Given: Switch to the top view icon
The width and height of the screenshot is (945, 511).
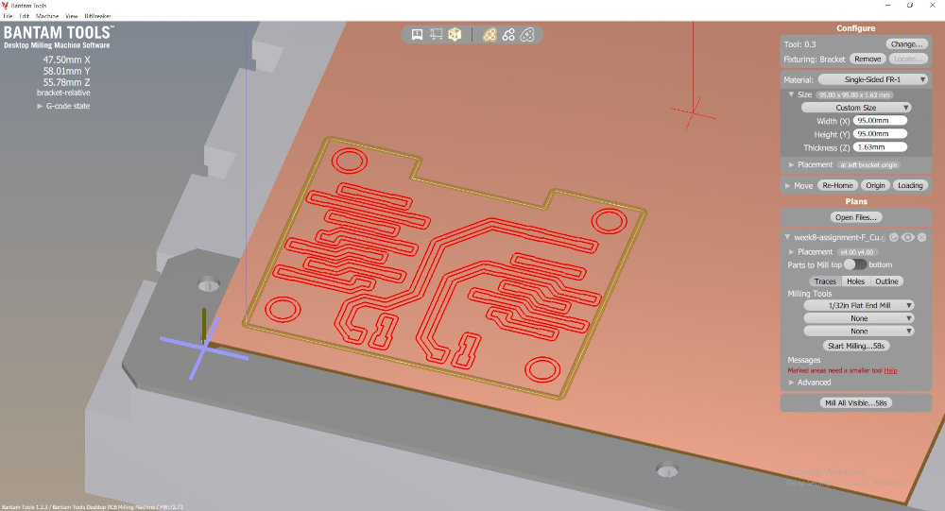Looking at the screenshot, I should tap(436, 34).
